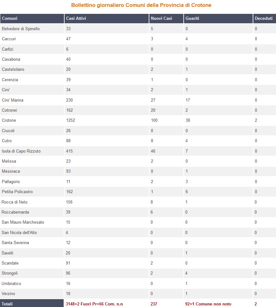Click Crotone's active cases value 1252
This screenshot has height=307, width=276.
pyautogui.click(x=71, y=120)
